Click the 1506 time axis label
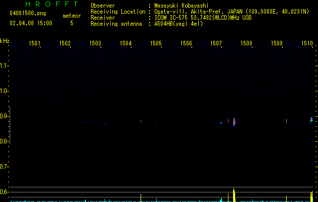Image resolution: width=318 pixels, height=202 pixels. (x=186, y=43)
